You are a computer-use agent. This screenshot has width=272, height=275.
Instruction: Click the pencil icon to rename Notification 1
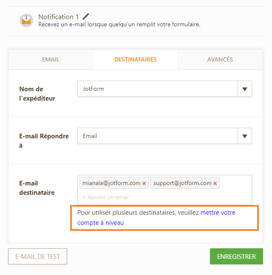click(86, 17)
